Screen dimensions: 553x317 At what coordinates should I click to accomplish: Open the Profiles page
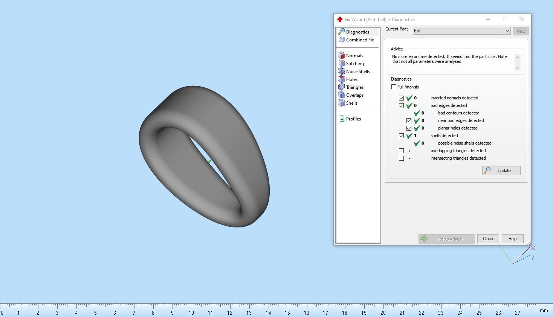tap(353, 119)
